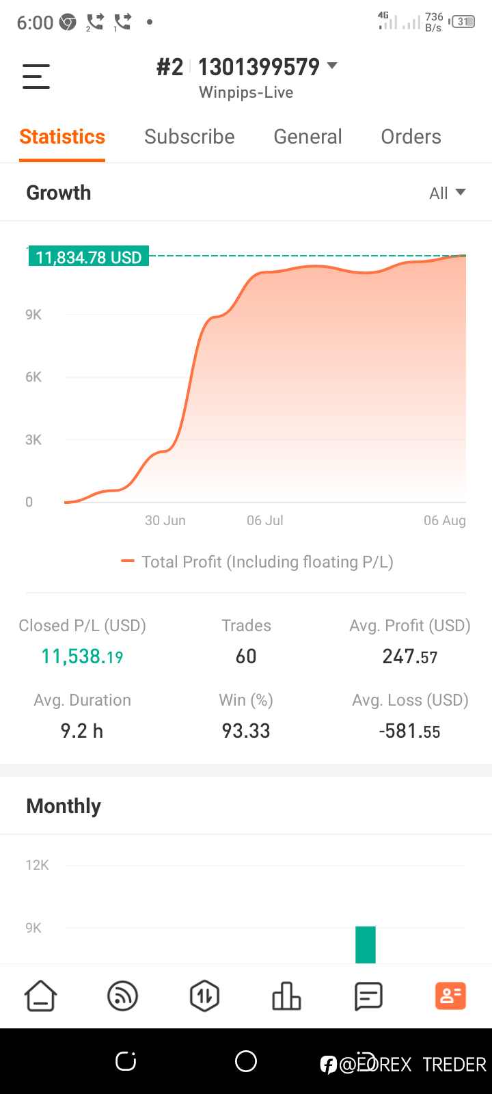Select the orange profile card icon
The height and width of the screenshot is (1094, 492).
tap(450, 996)
